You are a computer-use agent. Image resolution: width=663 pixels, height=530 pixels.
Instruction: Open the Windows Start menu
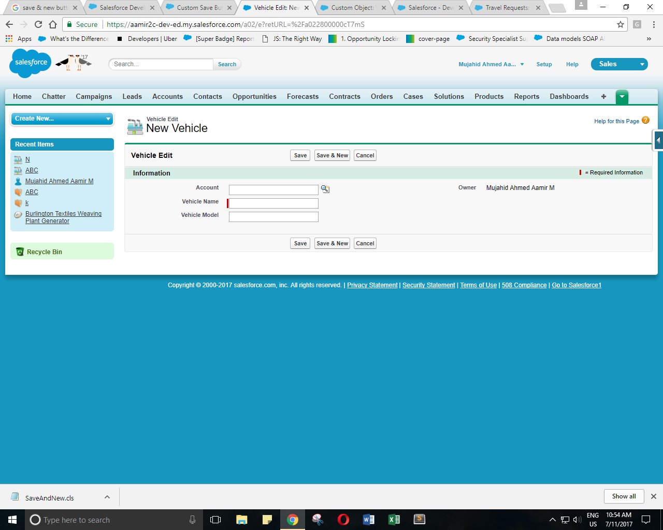12,520
